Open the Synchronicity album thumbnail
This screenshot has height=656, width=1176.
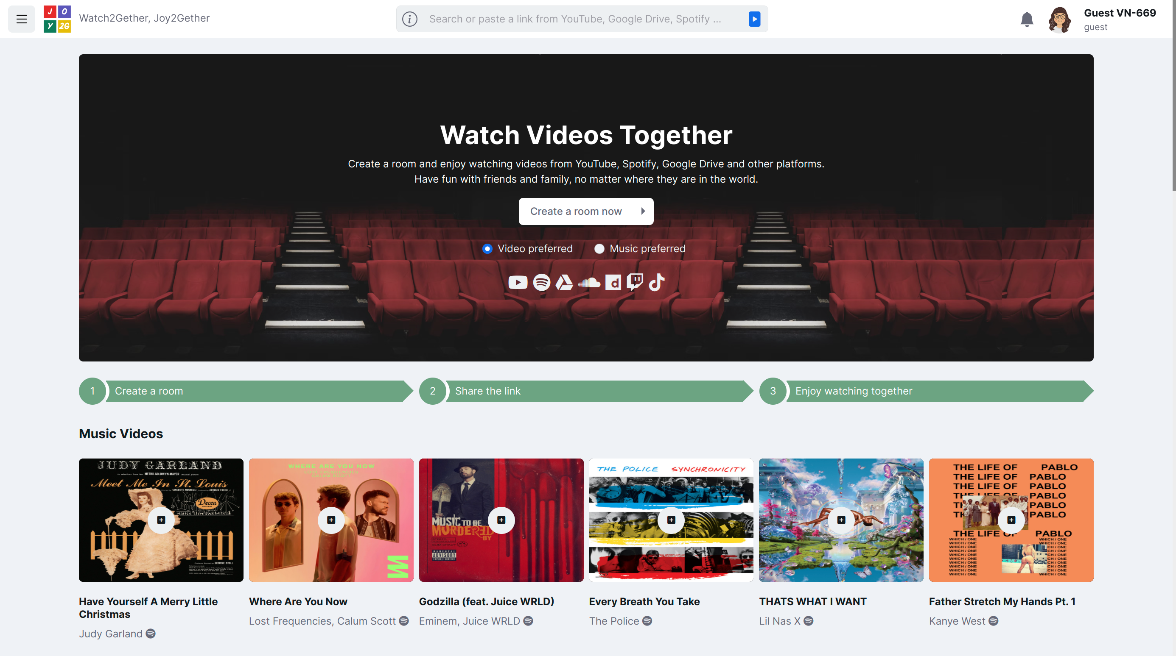[x=671, y=520]
